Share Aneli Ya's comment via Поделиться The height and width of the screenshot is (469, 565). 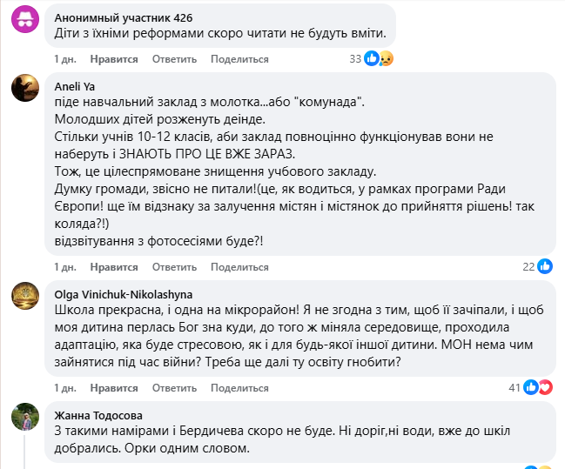coord(239,267)
